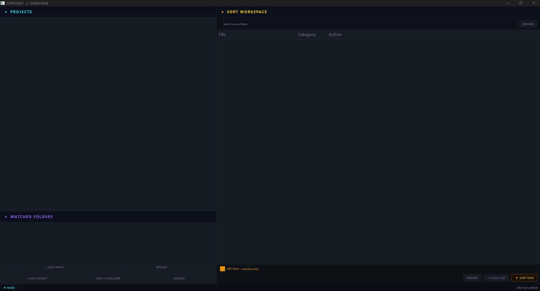Minimize the SortShelf window
The image size is (540, 291).
(508, 3)
